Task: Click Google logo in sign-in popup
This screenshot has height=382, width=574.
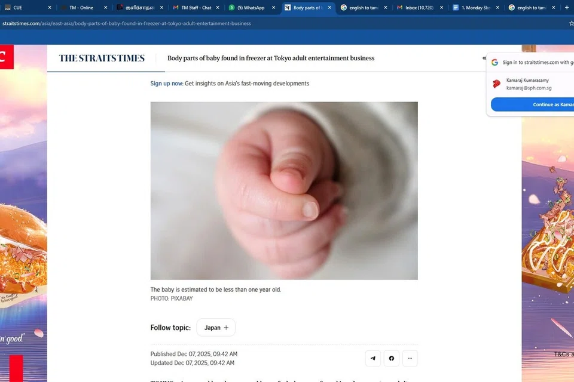Action: [494, 63]
